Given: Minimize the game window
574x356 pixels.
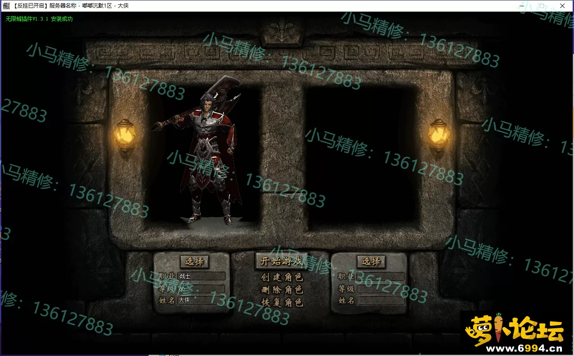Looking at the screenshot, I should 521,6.
